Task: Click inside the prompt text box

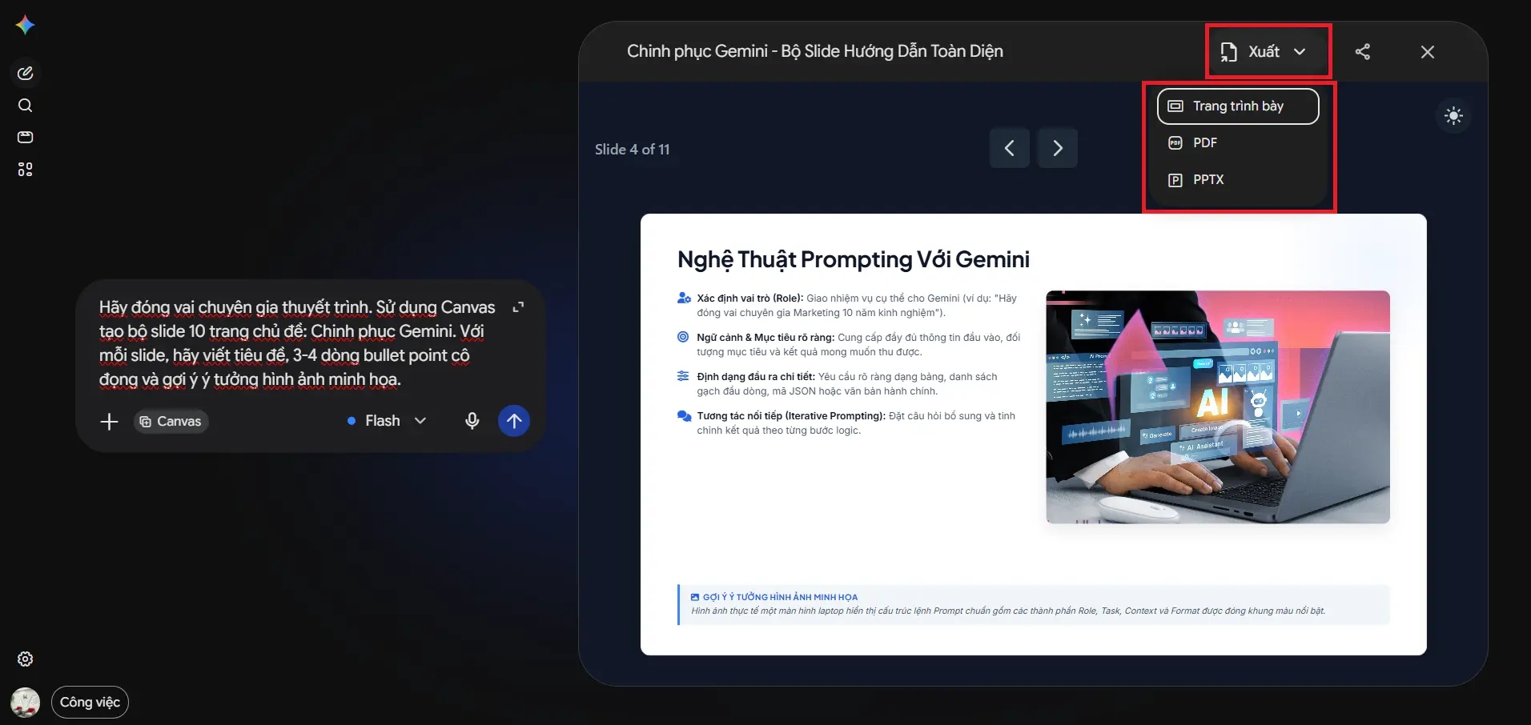Action: [x=297, y=343]
